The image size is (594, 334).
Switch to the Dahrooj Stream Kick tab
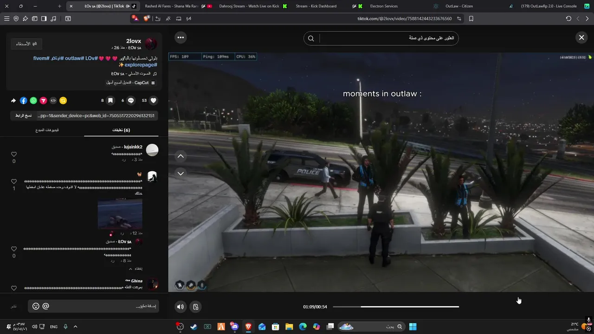[x=252, y=6]
